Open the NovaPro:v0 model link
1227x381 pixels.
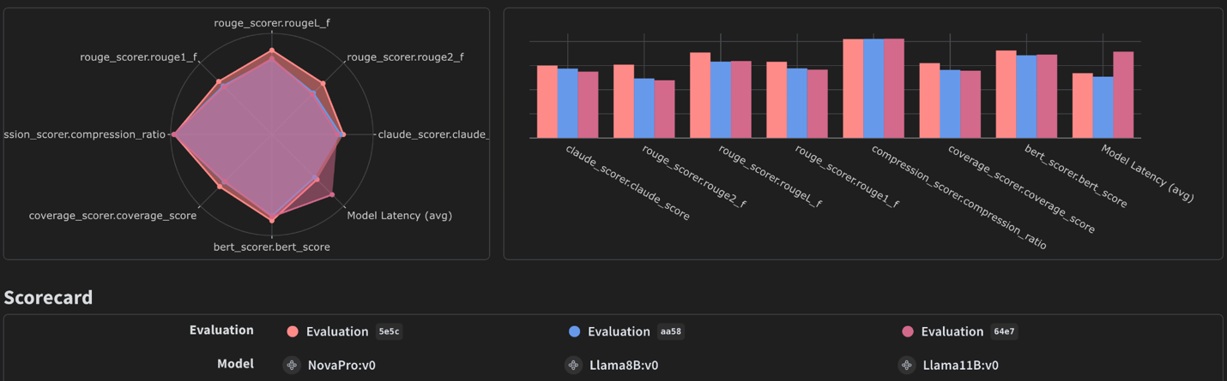coord(342,365)
